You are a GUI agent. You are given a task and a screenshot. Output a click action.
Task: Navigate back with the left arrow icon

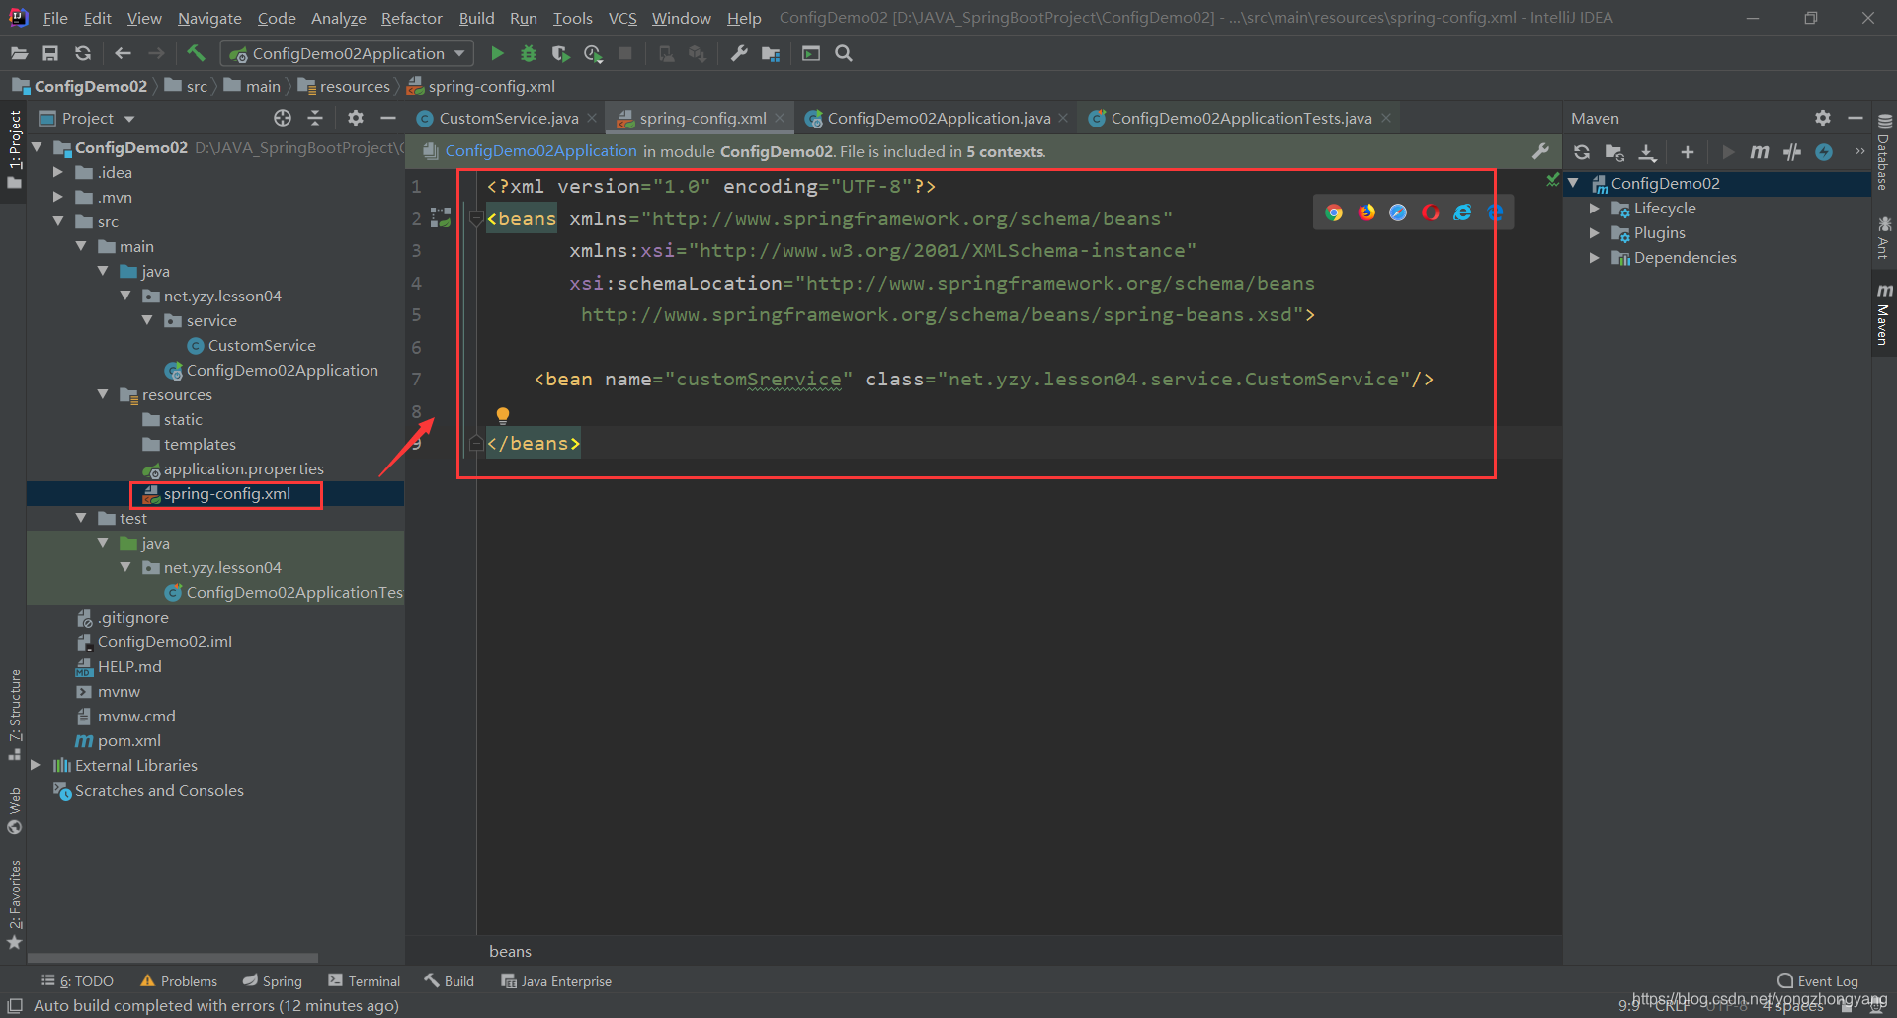coord(123,53)
